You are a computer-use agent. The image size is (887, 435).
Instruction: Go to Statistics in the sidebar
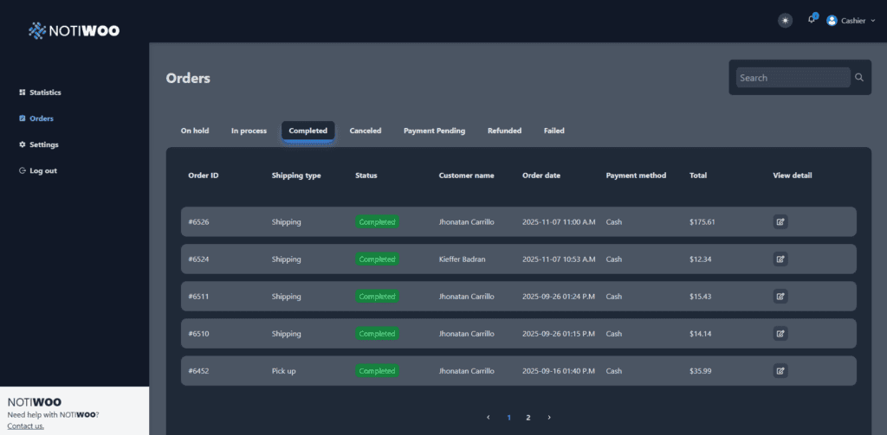click(40, 92)
